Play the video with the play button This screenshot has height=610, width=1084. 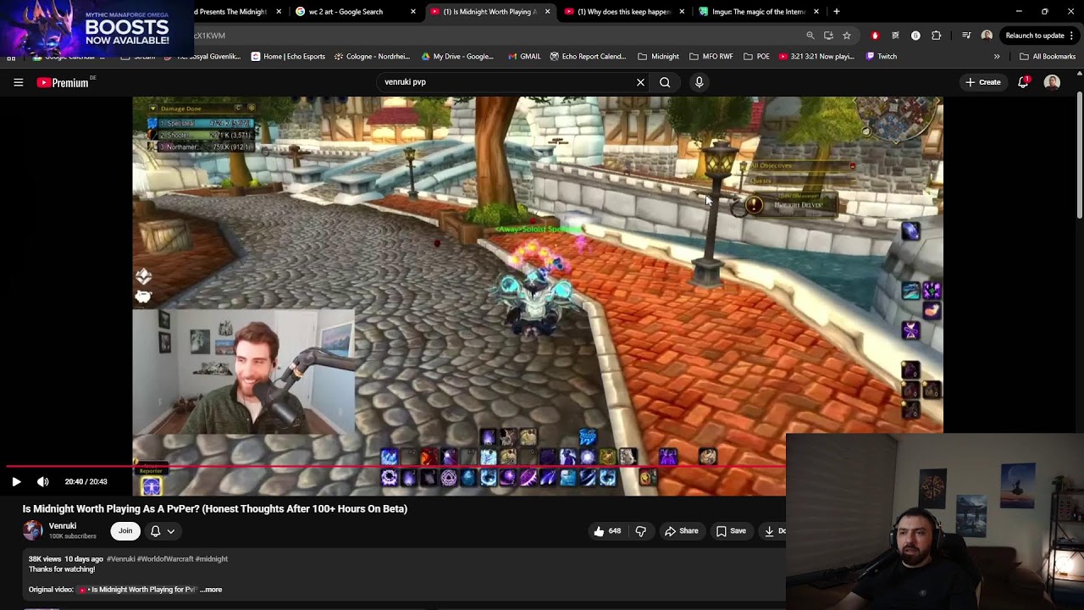click(16, 481)
